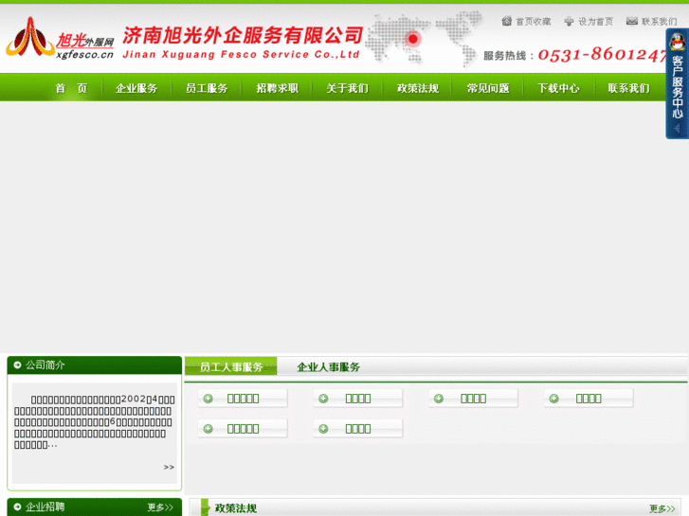Click the red location dot on the world map

412,39
